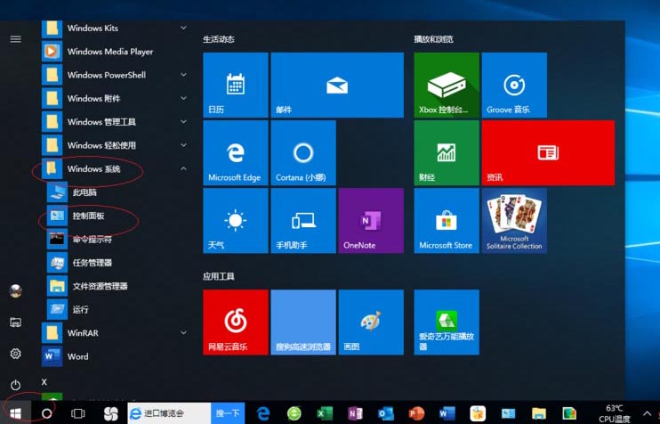Expand the Windows 轻松使用 folder

115,145
